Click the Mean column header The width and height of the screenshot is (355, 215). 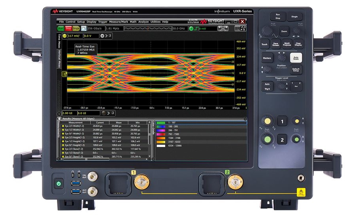pos(118,123)
